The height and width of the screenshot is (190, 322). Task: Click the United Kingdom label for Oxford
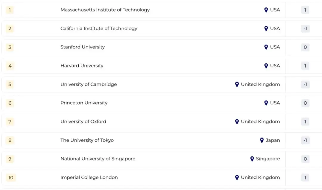(260, 122)
